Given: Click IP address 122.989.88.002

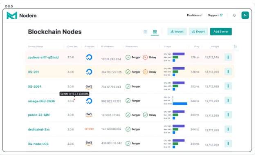Looking at the screenshot, I should (x=111, y=129).
